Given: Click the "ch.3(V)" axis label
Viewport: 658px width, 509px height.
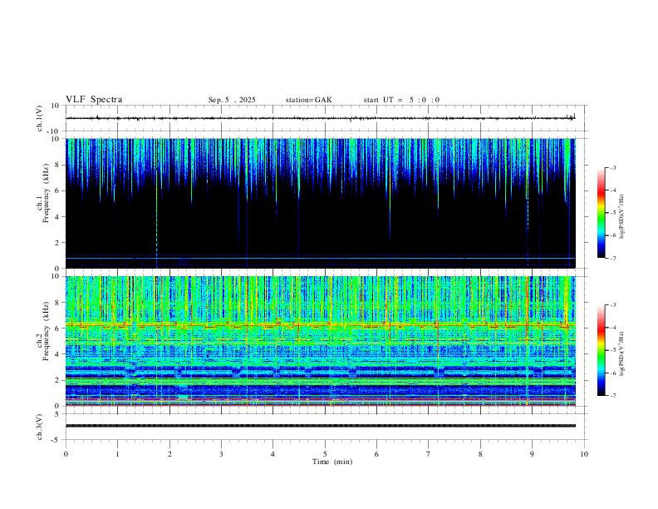Looking at the screenshot, I should pyautogui.click(x=40, y=427).
